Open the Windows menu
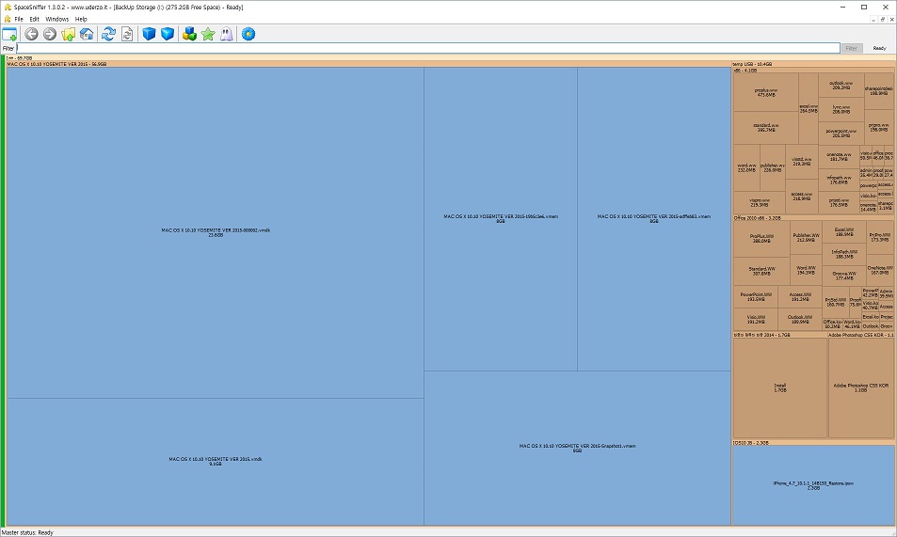 pos(56,19)
